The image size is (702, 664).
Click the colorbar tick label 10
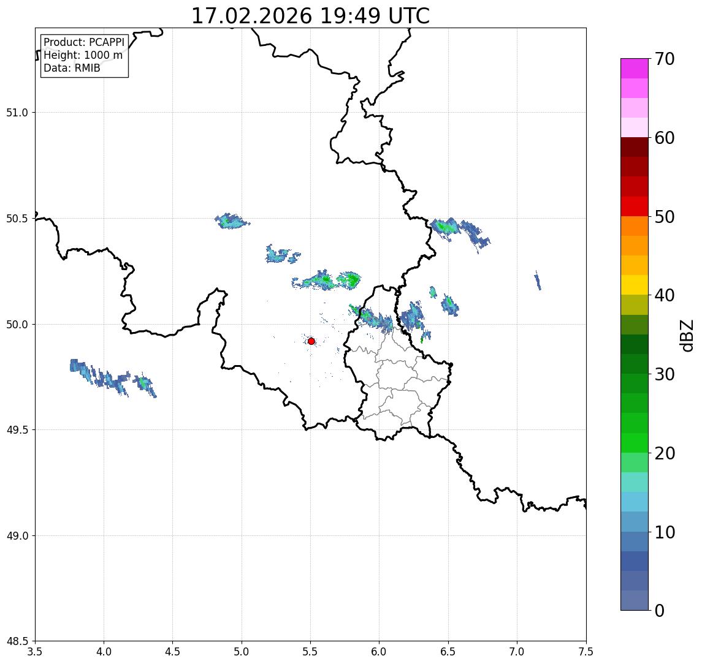pyautogui.click(x=665, y=532)
